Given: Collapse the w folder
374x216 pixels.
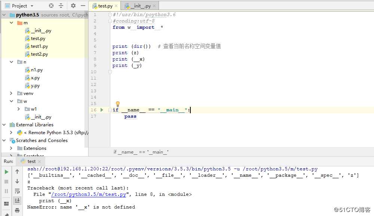Looking at the screenshot, I should 12,101.
